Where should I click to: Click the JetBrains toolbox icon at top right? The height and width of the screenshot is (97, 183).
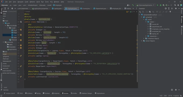[181, 5]
